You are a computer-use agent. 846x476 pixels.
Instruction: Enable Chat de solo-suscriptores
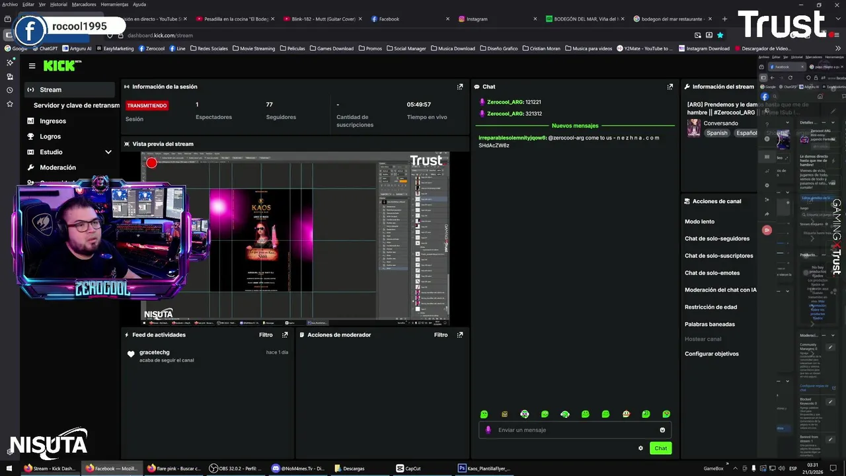719,256
